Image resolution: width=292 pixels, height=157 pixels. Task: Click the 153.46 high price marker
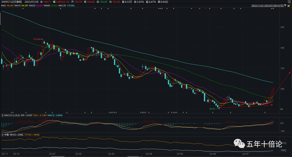tap(37, 39)
